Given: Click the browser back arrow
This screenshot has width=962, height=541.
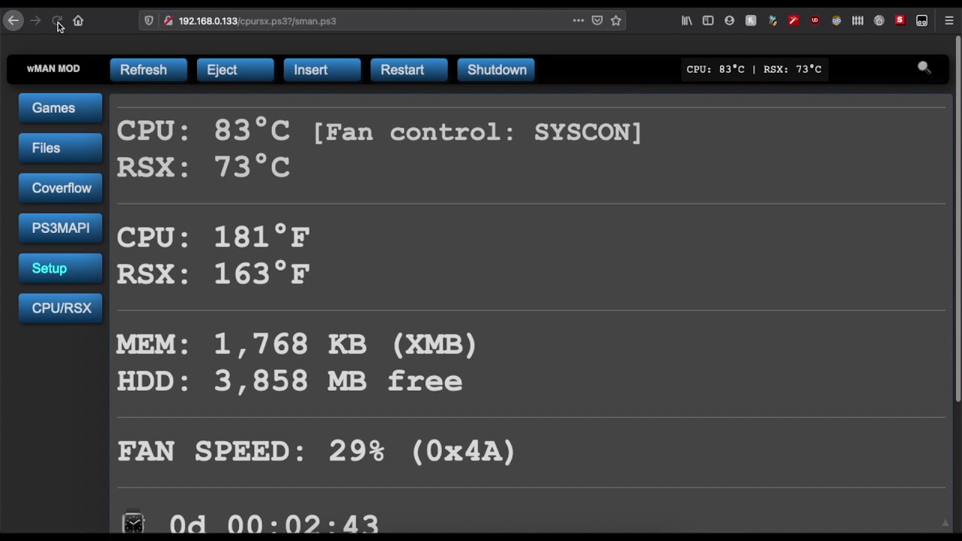Looking at the screenshot, I should point(13,21).
